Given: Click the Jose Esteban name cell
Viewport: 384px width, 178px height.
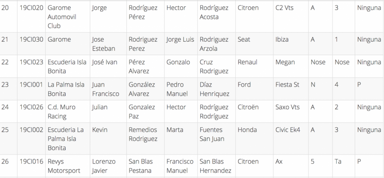Looking at the screenshot, I should (103, 44).
